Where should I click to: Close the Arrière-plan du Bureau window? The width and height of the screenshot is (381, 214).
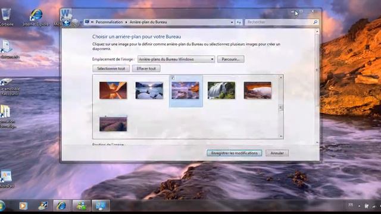(x=313, y=11)
